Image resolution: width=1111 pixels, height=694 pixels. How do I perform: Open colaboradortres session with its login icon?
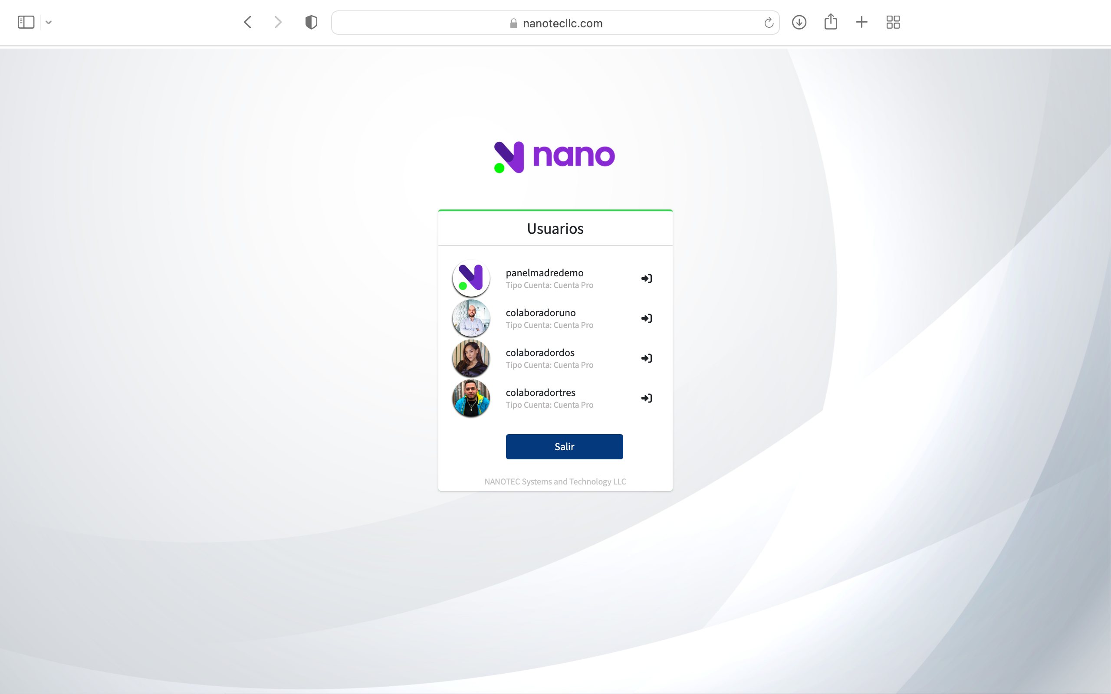pos(646,399)
